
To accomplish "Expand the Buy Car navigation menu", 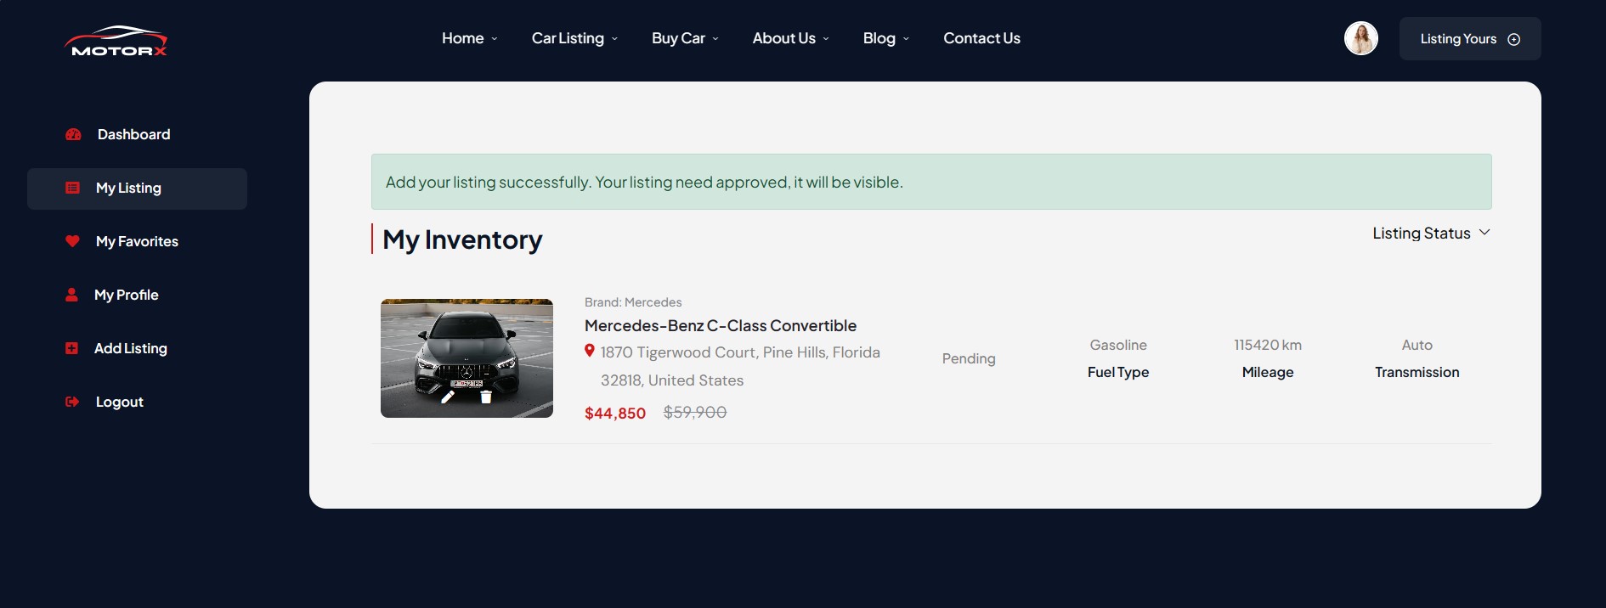I will (685, 38).
